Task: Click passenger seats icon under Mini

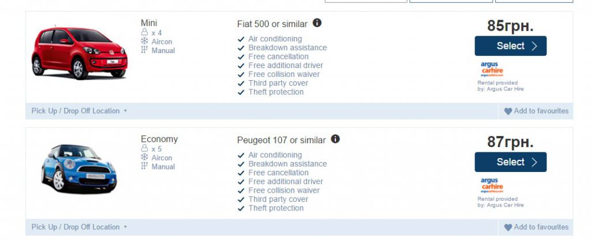Action: click(144, 33)
